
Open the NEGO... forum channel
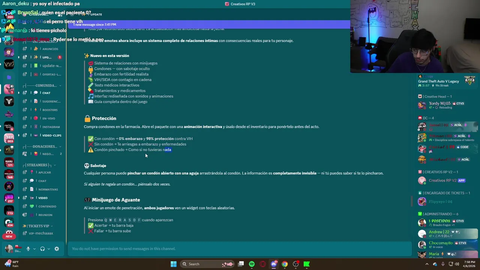pyautogui.click(x=42, y=154)
